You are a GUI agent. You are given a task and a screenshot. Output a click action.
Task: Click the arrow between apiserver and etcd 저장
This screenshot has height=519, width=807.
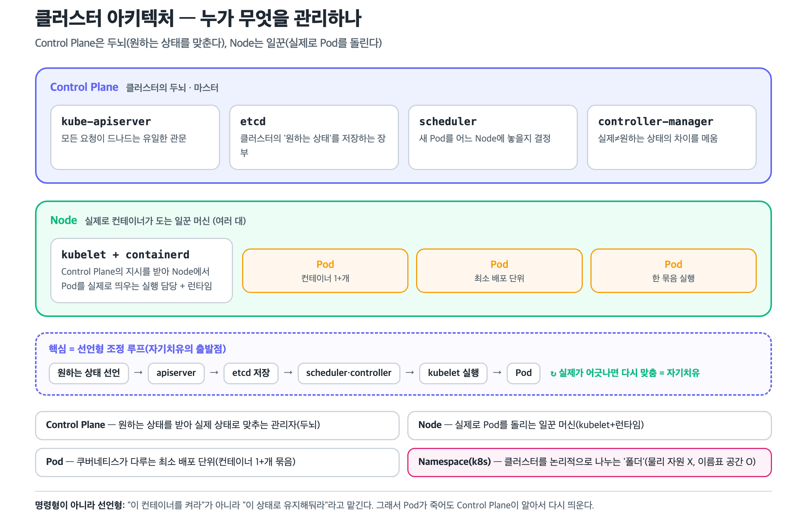[214, 373]
